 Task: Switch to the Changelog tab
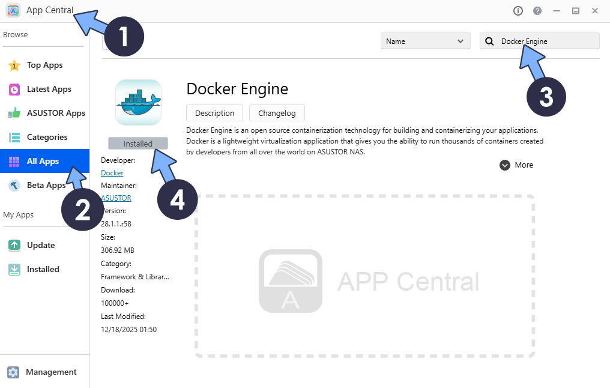tap(277, 113)
